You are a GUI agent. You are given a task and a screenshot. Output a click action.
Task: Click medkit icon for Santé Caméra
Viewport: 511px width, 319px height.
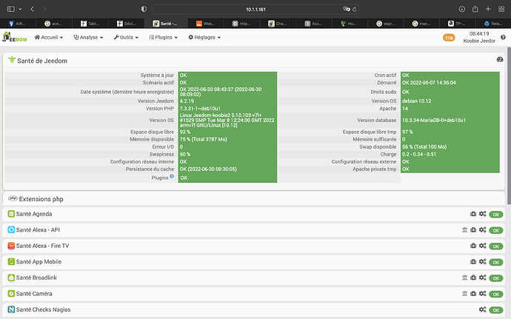coord(473,294)
